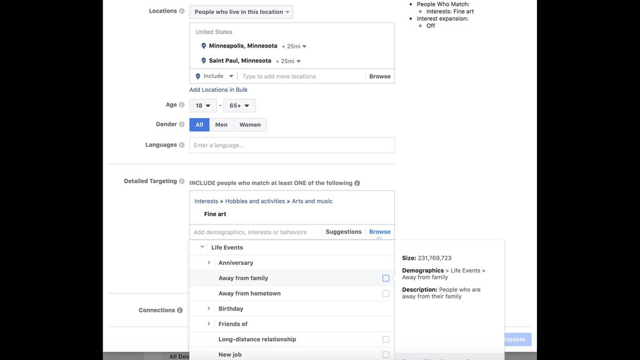Check the Long-distance relationship checkbox
The height and width of the screenshot is (360, 640).
click(x=386, y=339)
